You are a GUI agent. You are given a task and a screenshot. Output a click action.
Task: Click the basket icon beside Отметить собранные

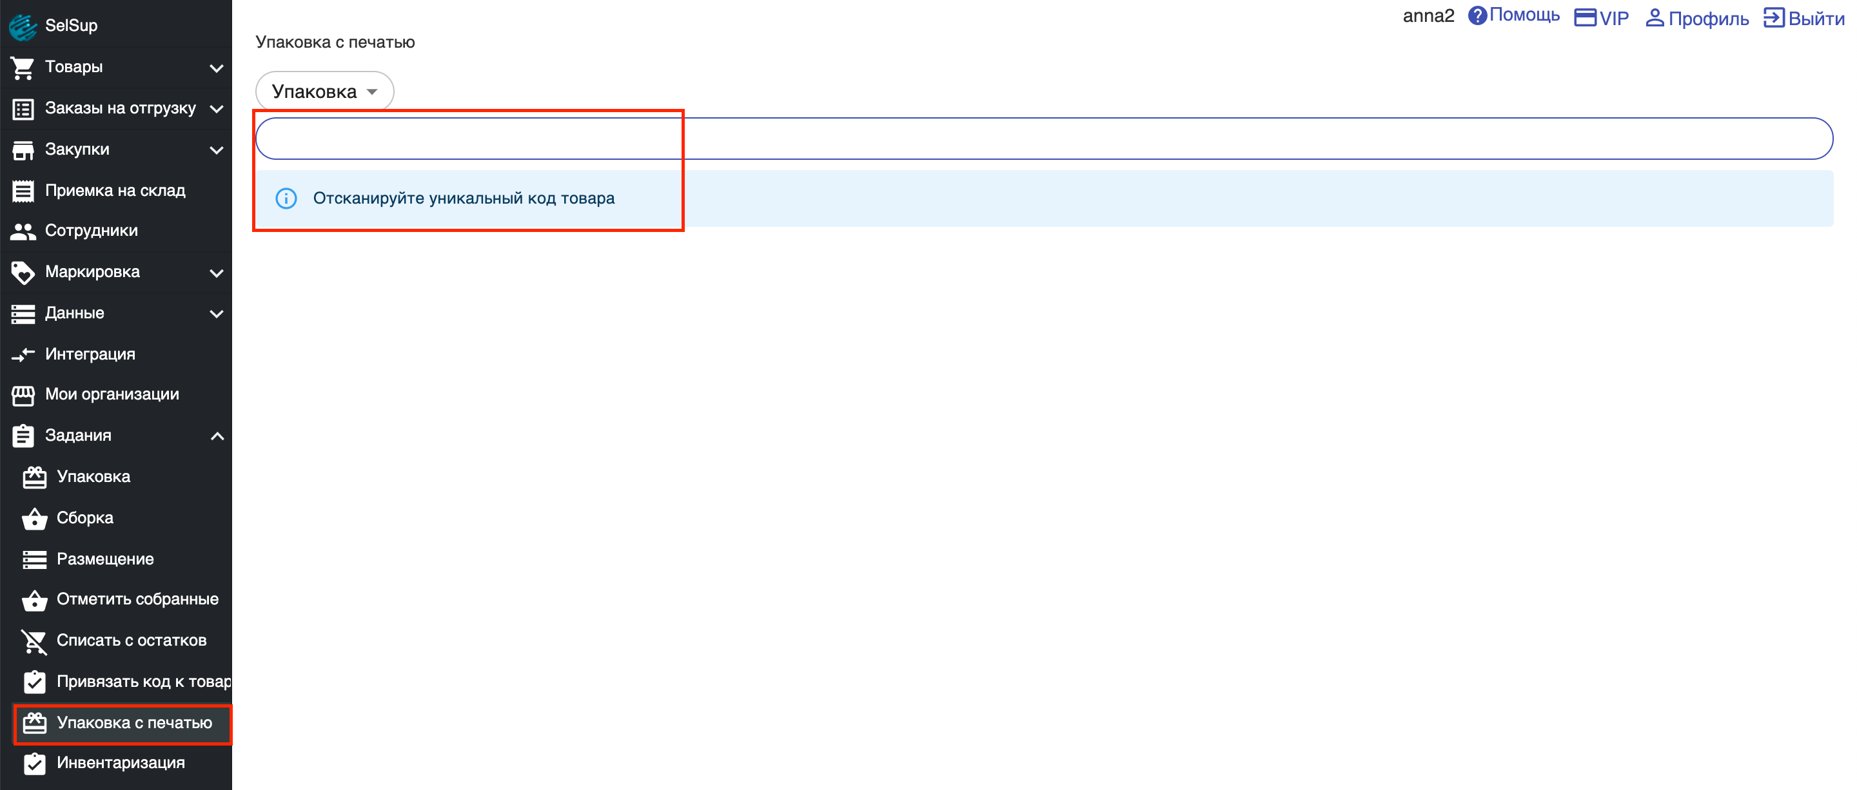pyautogui.click(x=35, y=600)
